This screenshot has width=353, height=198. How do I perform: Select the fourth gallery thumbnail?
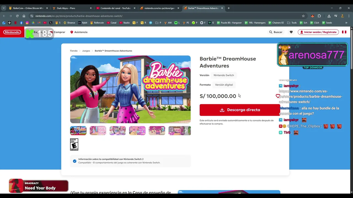click(x=137, y=131)
